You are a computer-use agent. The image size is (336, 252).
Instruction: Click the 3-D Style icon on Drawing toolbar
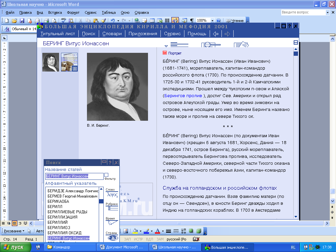(199, 231)
